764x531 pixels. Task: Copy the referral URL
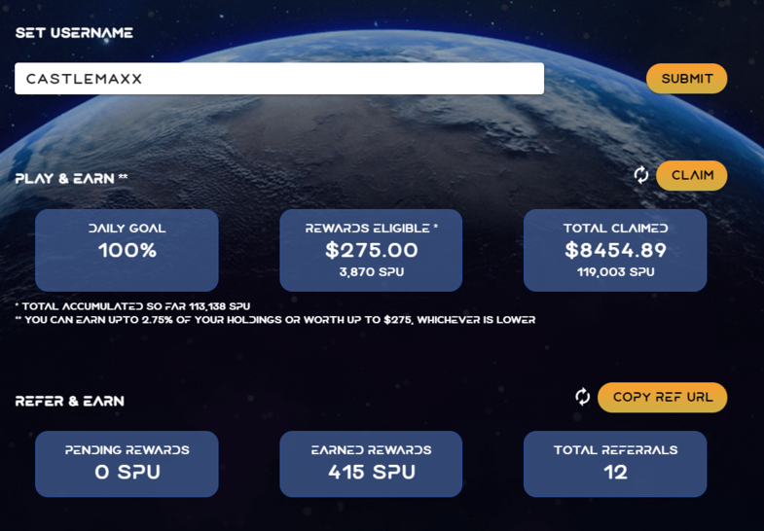pos(663,397)
